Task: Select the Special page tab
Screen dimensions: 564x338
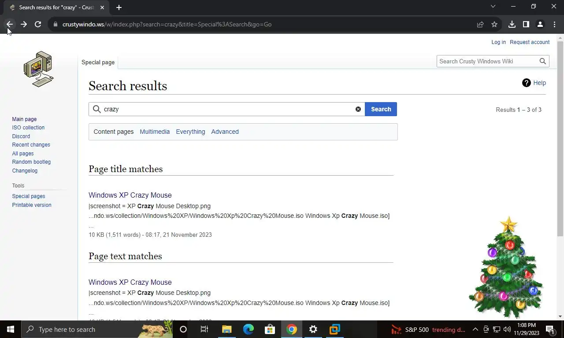Action: click(98, 62)
